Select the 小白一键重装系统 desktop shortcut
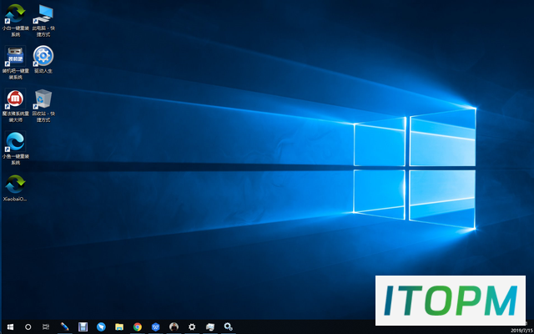Viewport: 534px width, 334px height. (15, 20)
